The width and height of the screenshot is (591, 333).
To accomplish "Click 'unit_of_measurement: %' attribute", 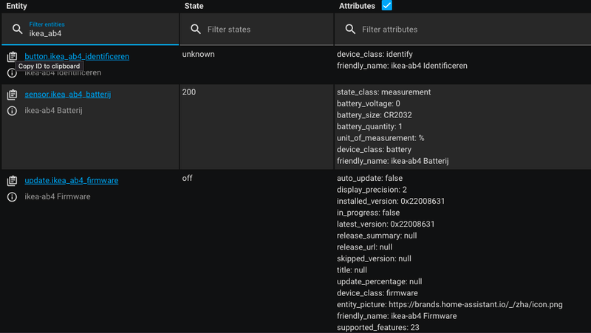I will coord(380,138).
